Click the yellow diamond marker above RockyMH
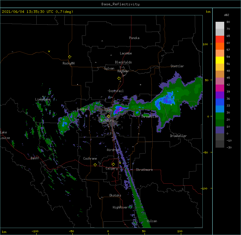 pos(70,57)
